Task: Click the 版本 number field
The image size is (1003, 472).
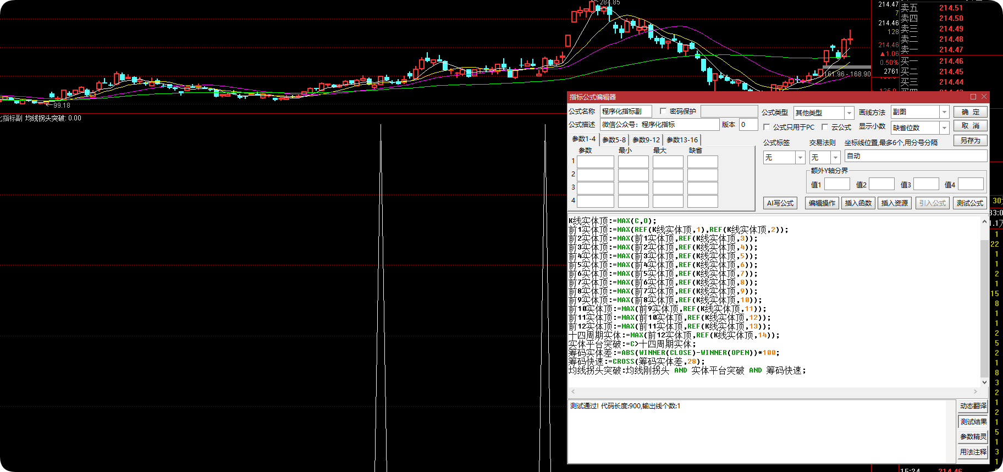Action: tap(748, 125)
